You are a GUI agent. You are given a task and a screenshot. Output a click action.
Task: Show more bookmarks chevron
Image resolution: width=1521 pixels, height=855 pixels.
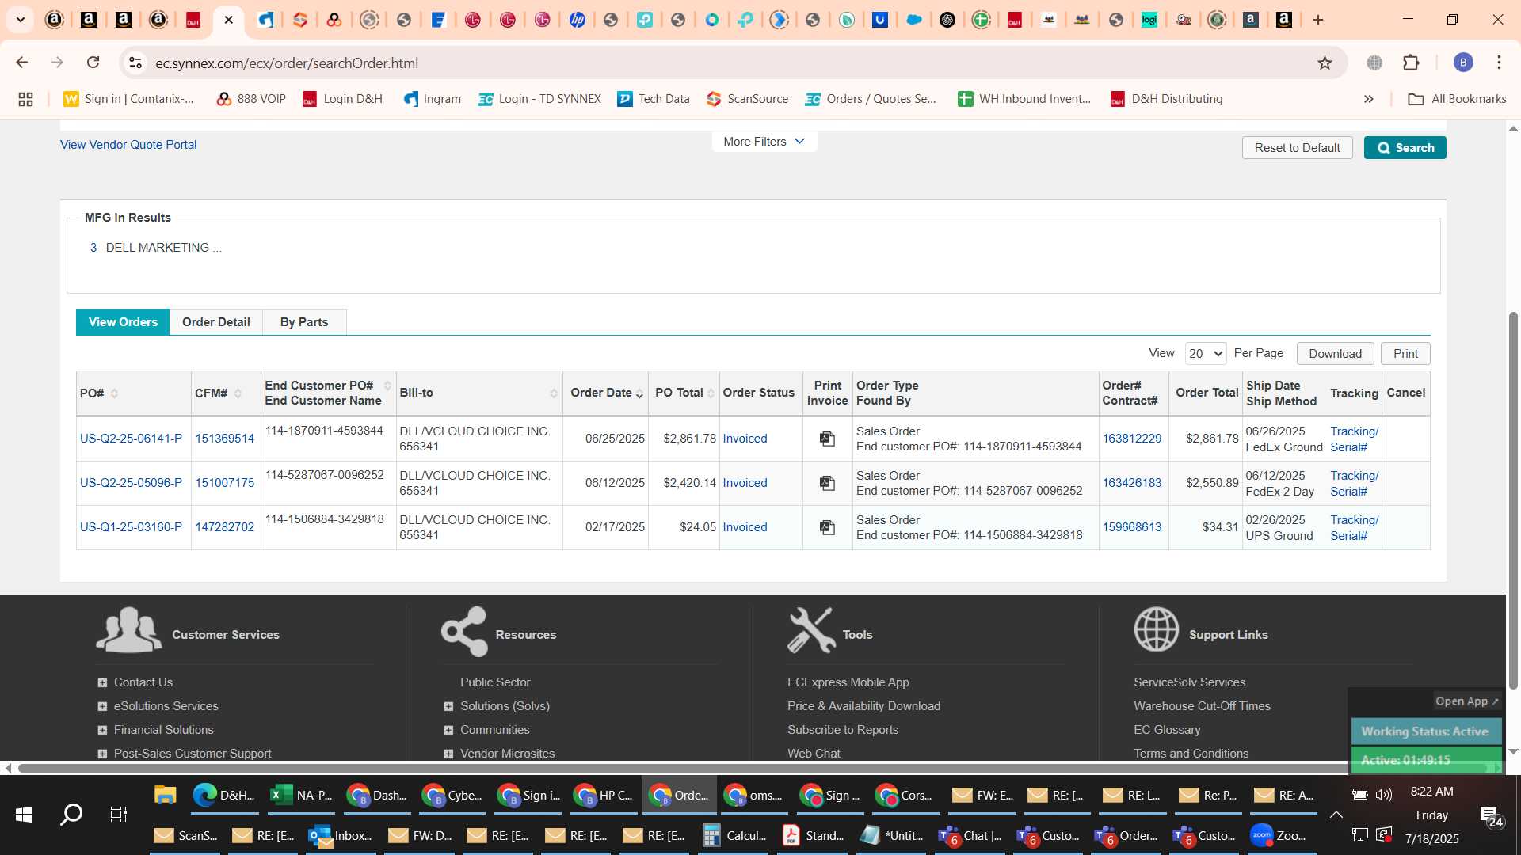pos(1368,99)
